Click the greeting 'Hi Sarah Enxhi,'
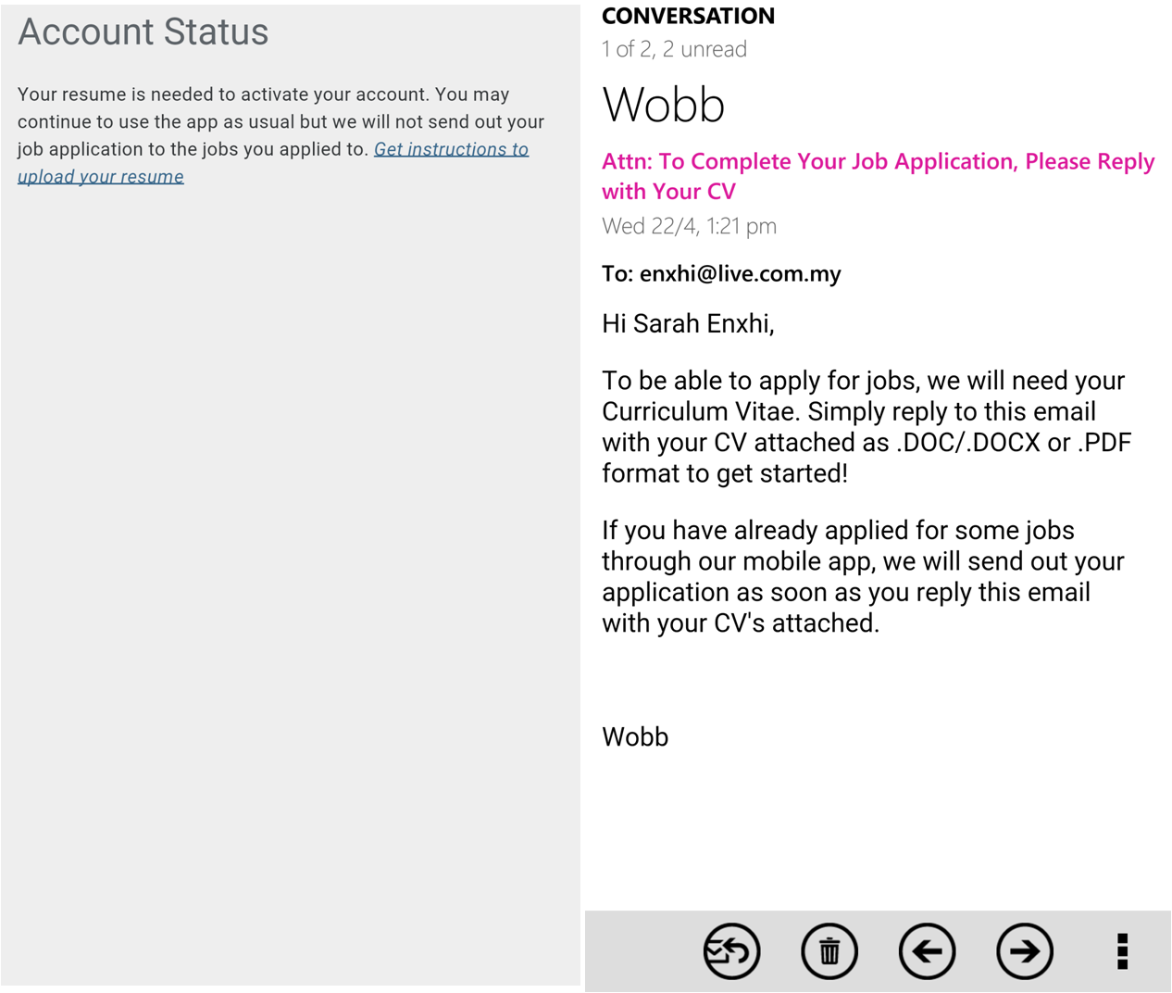The image size is (1172, 993). (688, 323)
